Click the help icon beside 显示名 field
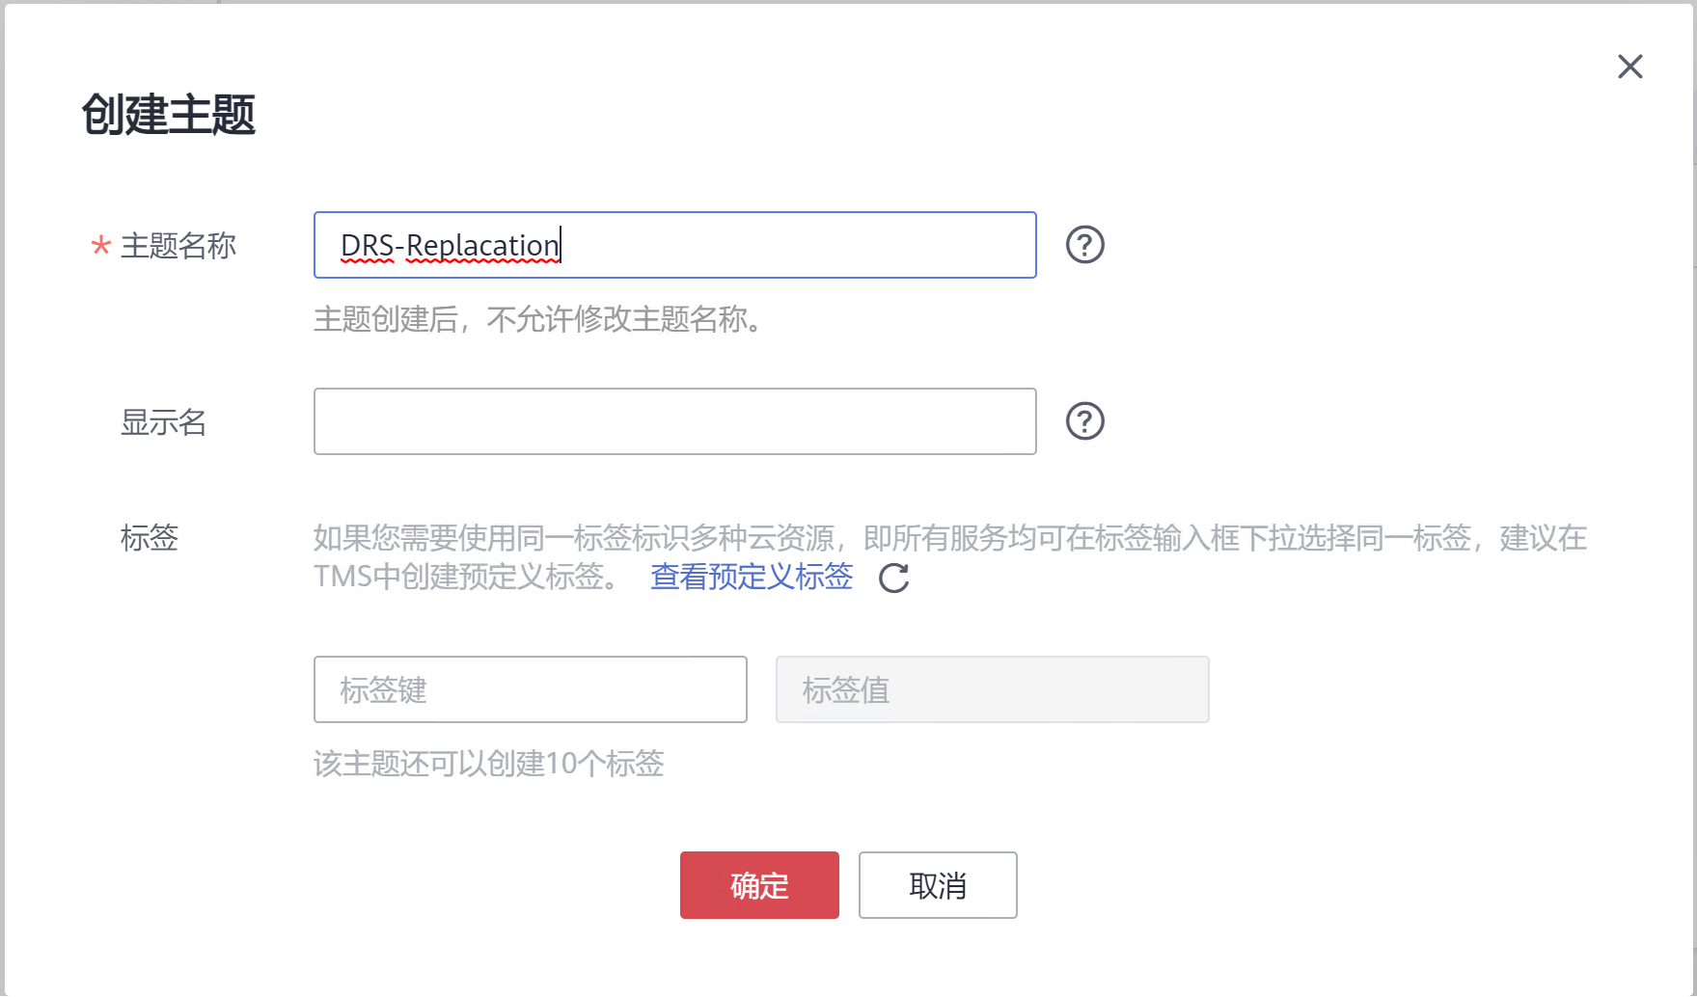This screenshot has height=997, width=1697. point(1084,421)
